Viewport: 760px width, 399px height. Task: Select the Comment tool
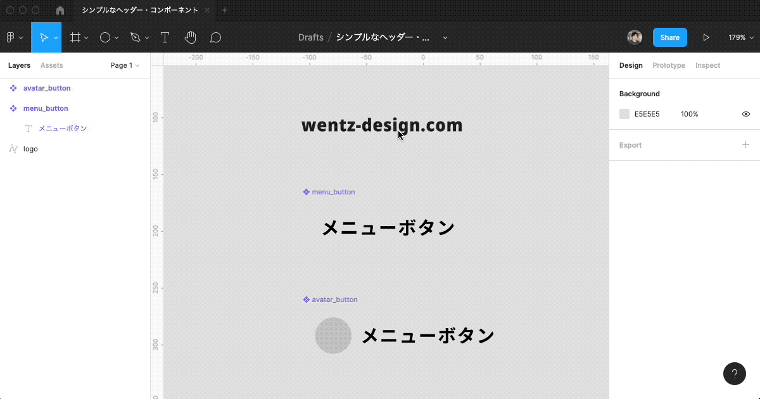215,37
